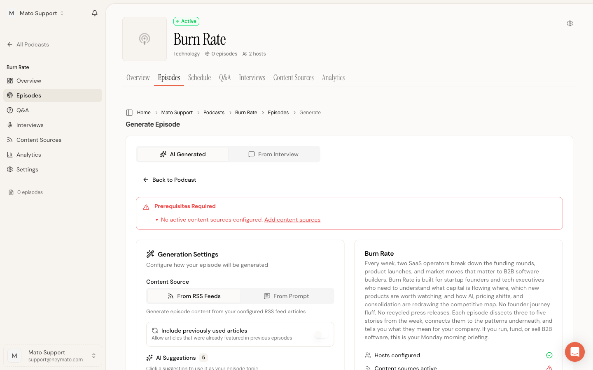This screenshot has height=370, width=593.
Task: Go to Mato Support in the breadcrumb
Action: point(177,113)
